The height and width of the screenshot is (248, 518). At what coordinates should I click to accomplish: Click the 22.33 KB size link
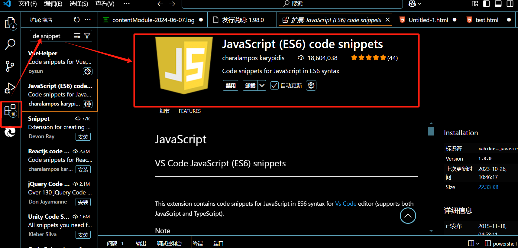coord(488,187)
